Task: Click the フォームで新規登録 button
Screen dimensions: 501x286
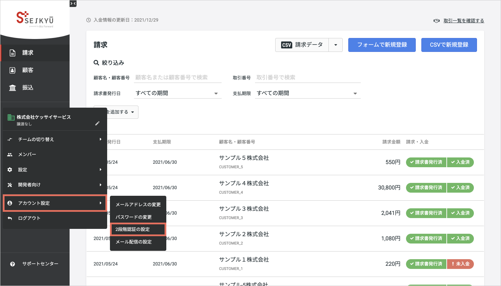Action: [x=382, y=45]
